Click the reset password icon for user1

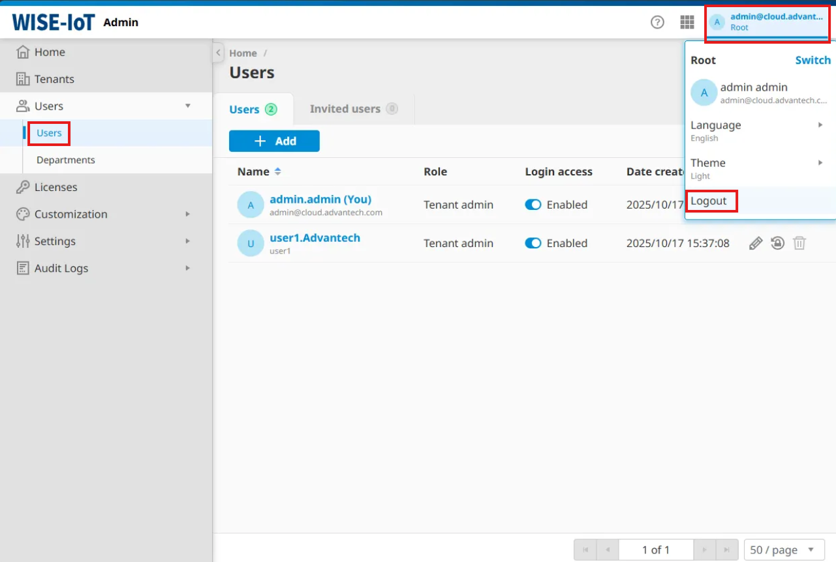777,243
